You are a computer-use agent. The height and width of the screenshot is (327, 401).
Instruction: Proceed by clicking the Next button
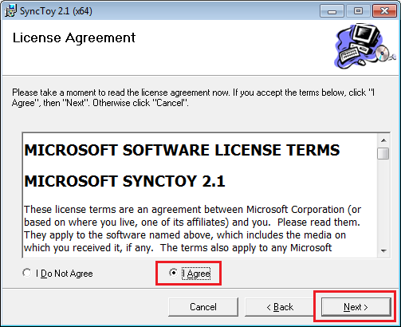coord(356,307)
